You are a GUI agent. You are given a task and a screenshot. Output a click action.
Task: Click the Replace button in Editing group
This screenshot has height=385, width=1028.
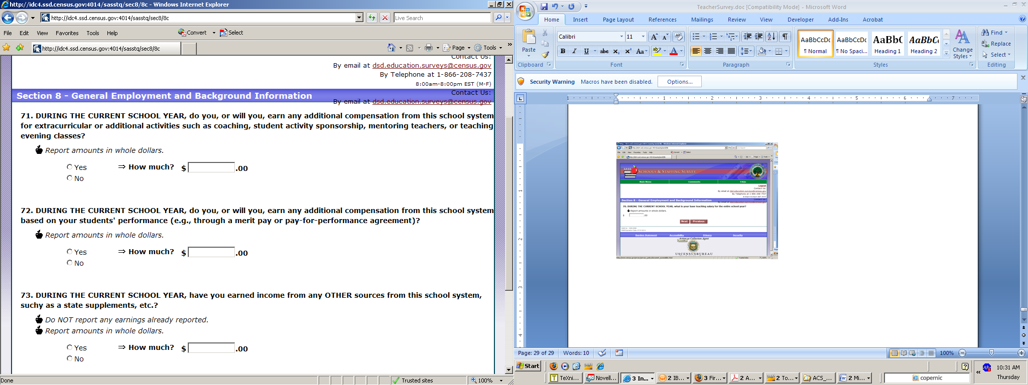tap(996, 44)
